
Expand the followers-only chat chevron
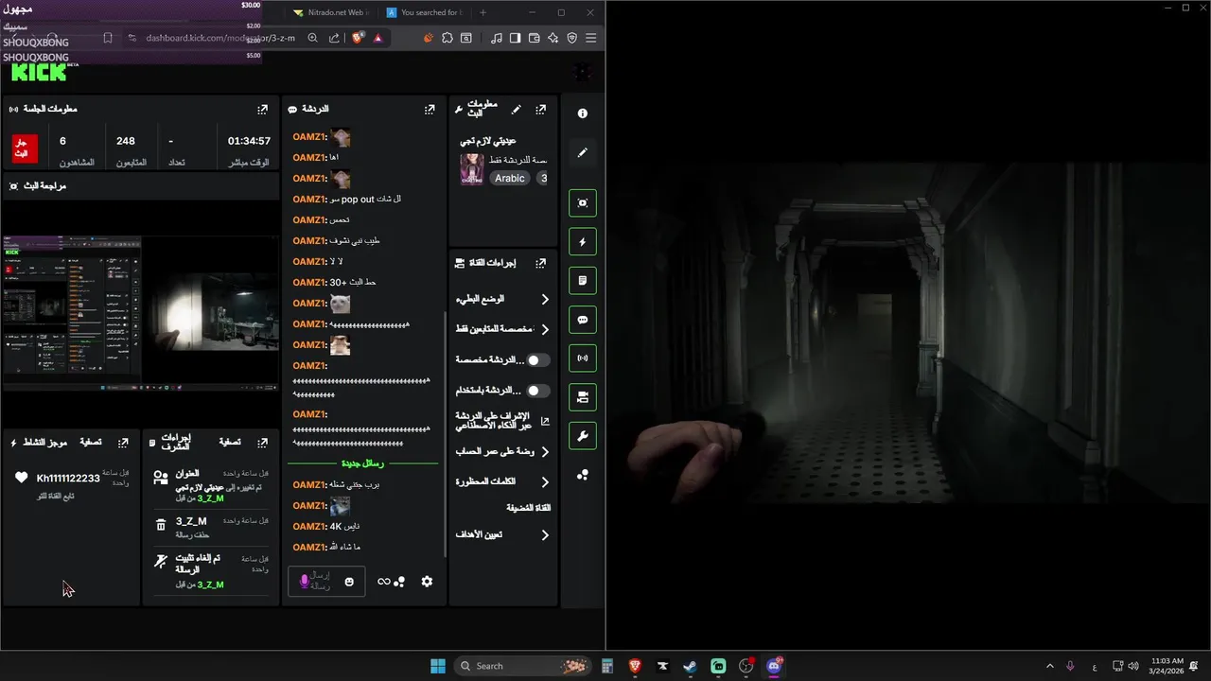(x=545, y=329)
